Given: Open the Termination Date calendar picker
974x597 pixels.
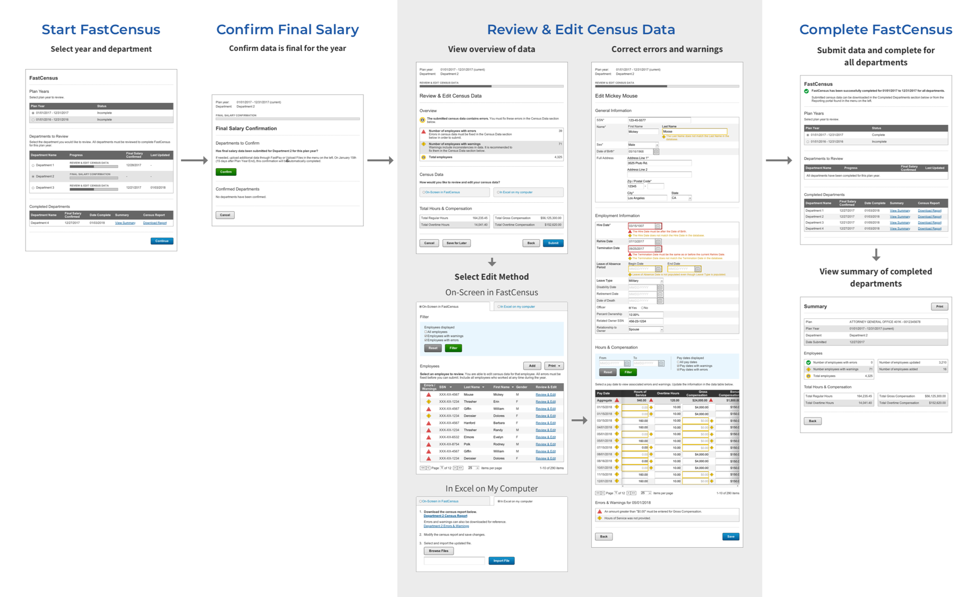Looking at the screenshot, I should [x=658, y=248].
